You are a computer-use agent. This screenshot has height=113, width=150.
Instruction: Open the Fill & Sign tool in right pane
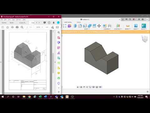[x=59, y=53]
